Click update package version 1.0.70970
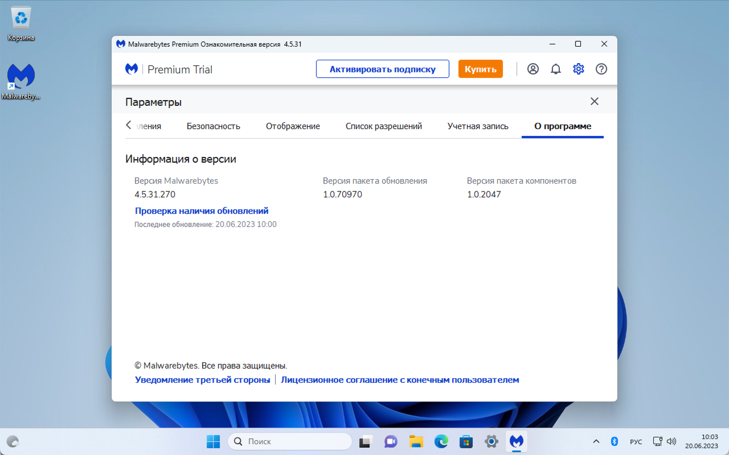Viewport: 729px width, 455px height. tap(343, 194)
